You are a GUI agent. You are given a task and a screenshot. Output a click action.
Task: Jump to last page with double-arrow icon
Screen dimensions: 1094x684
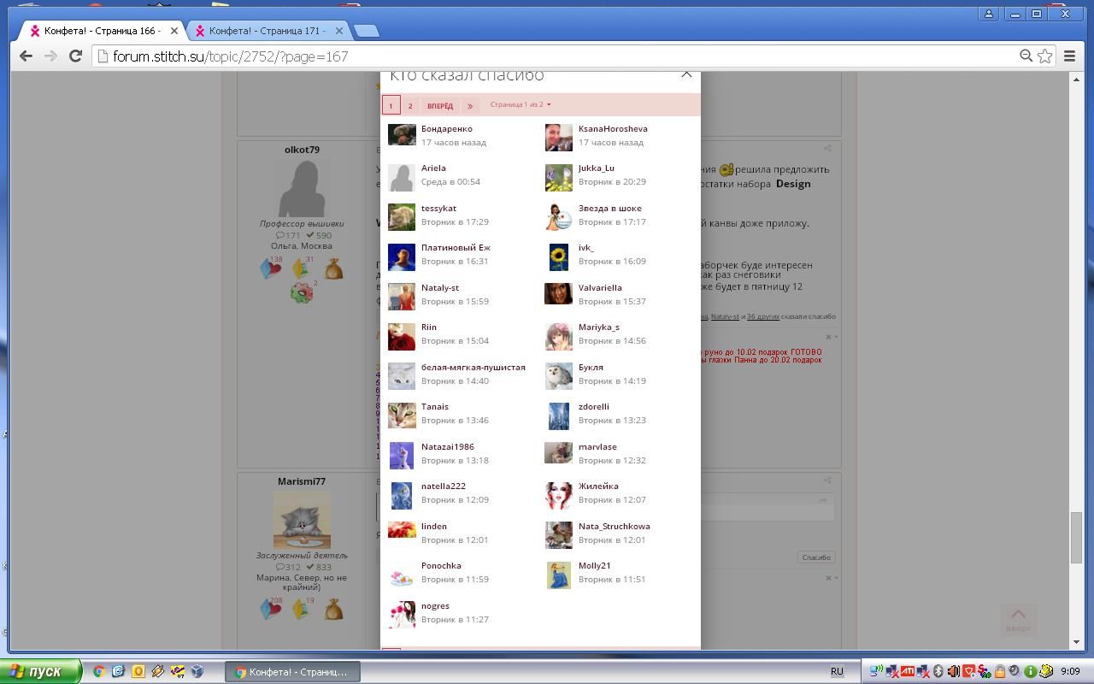(x=469, y=106)
